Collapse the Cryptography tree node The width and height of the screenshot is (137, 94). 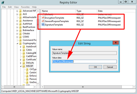coord(17,43)
